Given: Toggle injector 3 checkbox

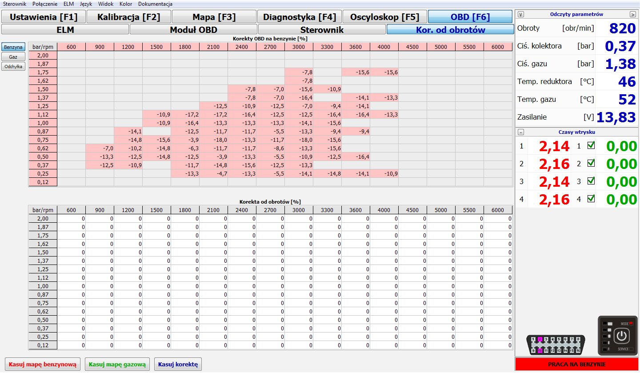Looking at the screenshot, I should pyautogui.click(x=591, y=181).
